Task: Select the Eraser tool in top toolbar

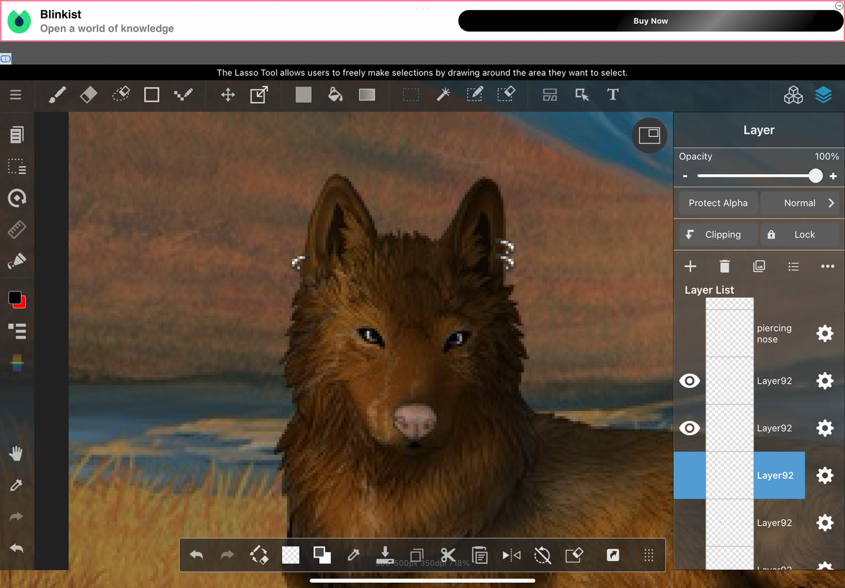Action: 89,95
